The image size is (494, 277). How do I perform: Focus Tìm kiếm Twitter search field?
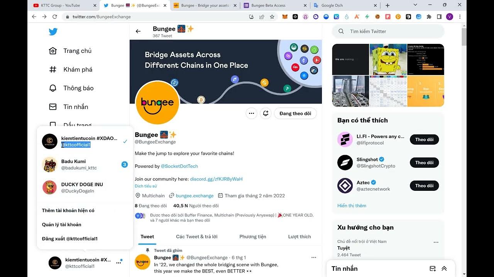(388, 31)
